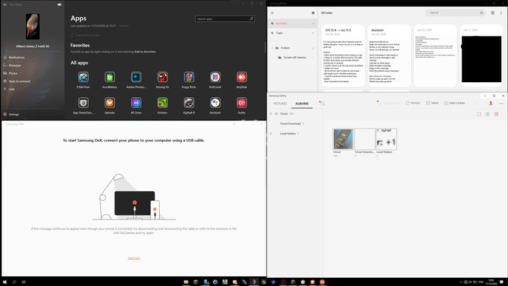Viewport: 508px width, 286px height.
Task: Click Refresh link next to Last updated
Action: 124,26
